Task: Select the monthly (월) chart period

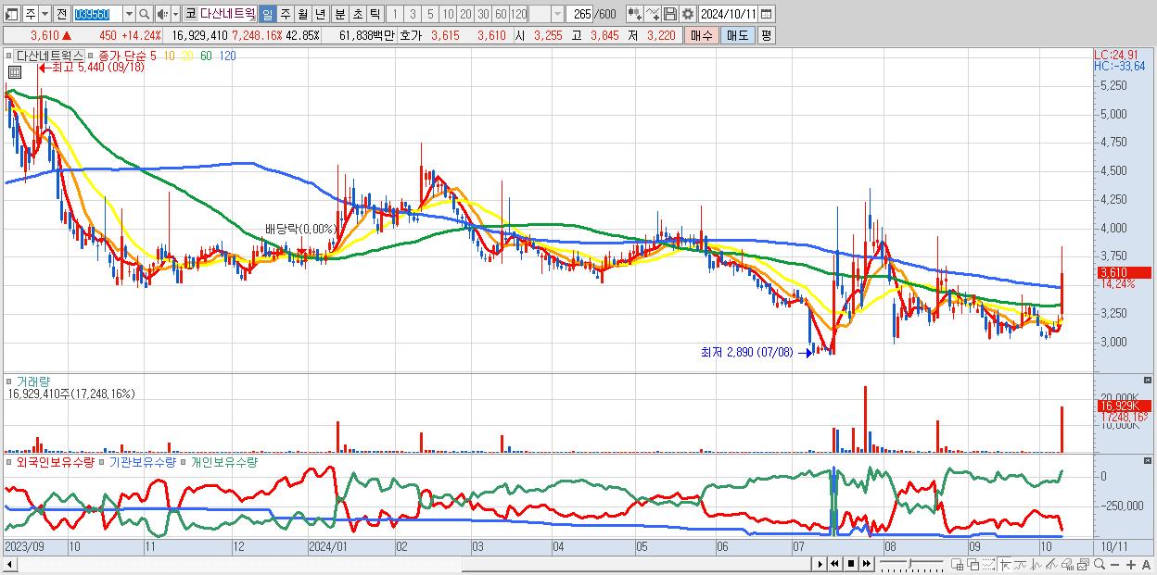Action: tap(302, 14)
